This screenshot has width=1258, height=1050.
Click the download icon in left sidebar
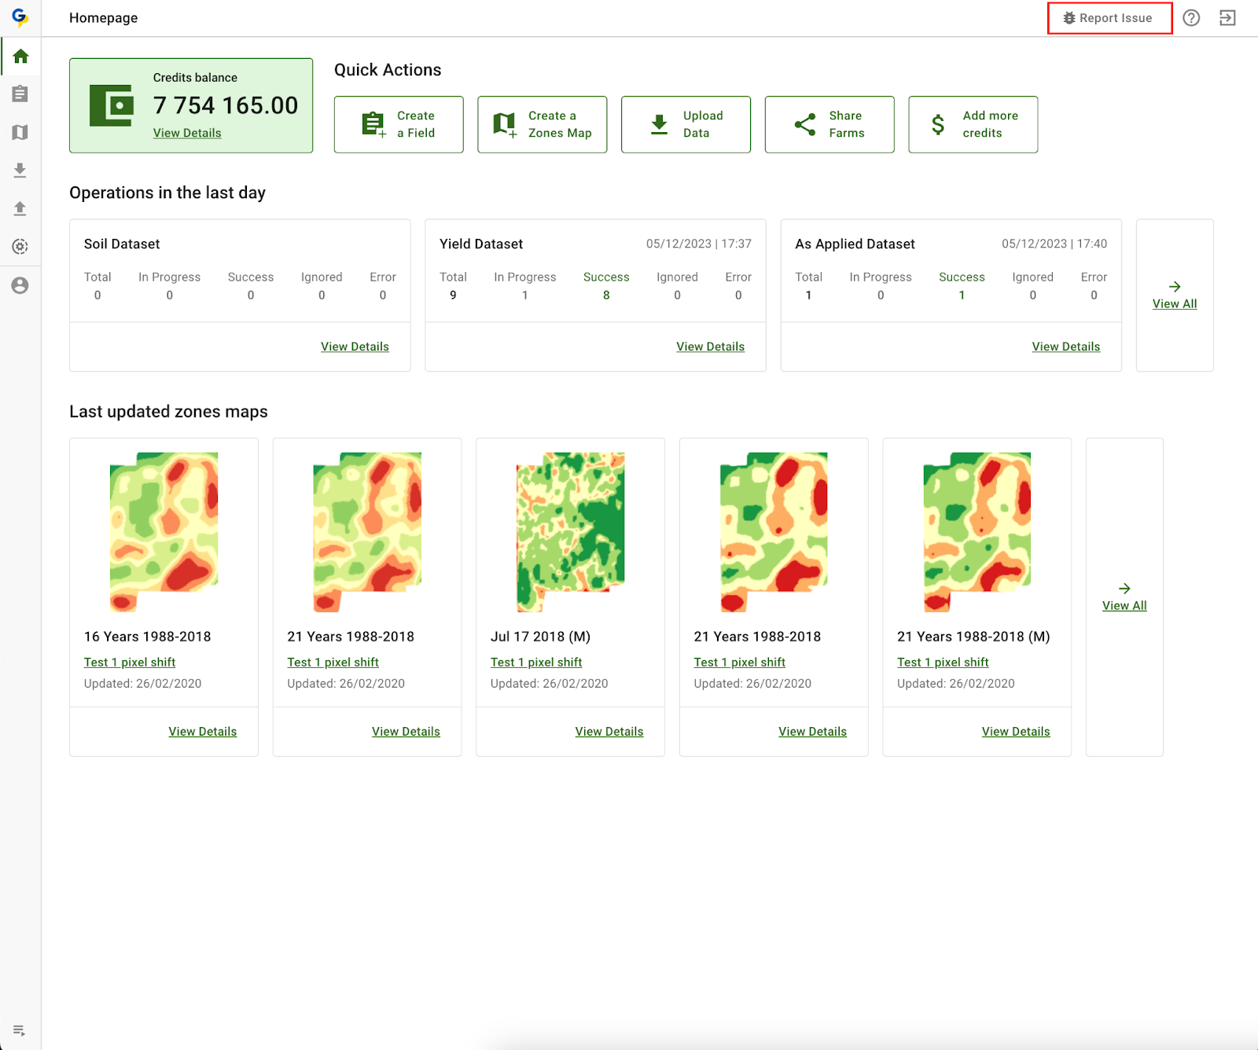[20, 171]
